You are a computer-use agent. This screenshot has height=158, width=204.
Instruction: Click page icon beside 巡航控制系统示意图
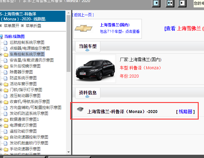coord(5,43)
